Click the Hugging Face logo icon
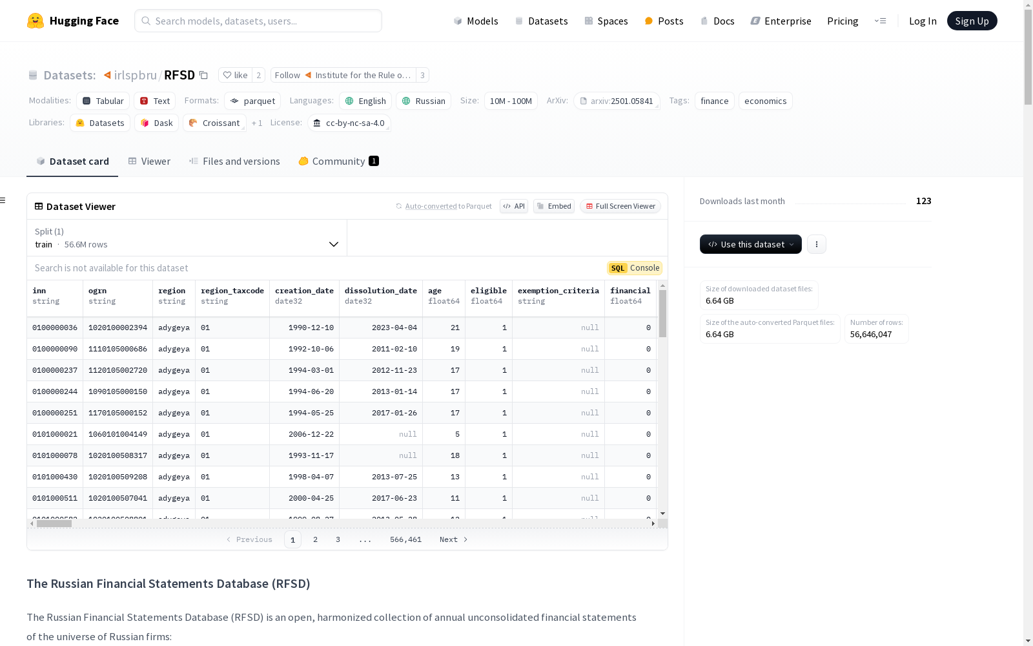1033x646 pixels. (36, 21)
